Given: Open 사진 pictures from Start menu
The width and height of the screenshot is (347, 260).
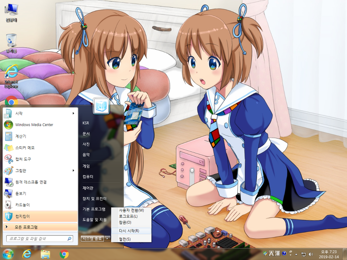Looking at the screenshot, I should [x=86, y=144].
